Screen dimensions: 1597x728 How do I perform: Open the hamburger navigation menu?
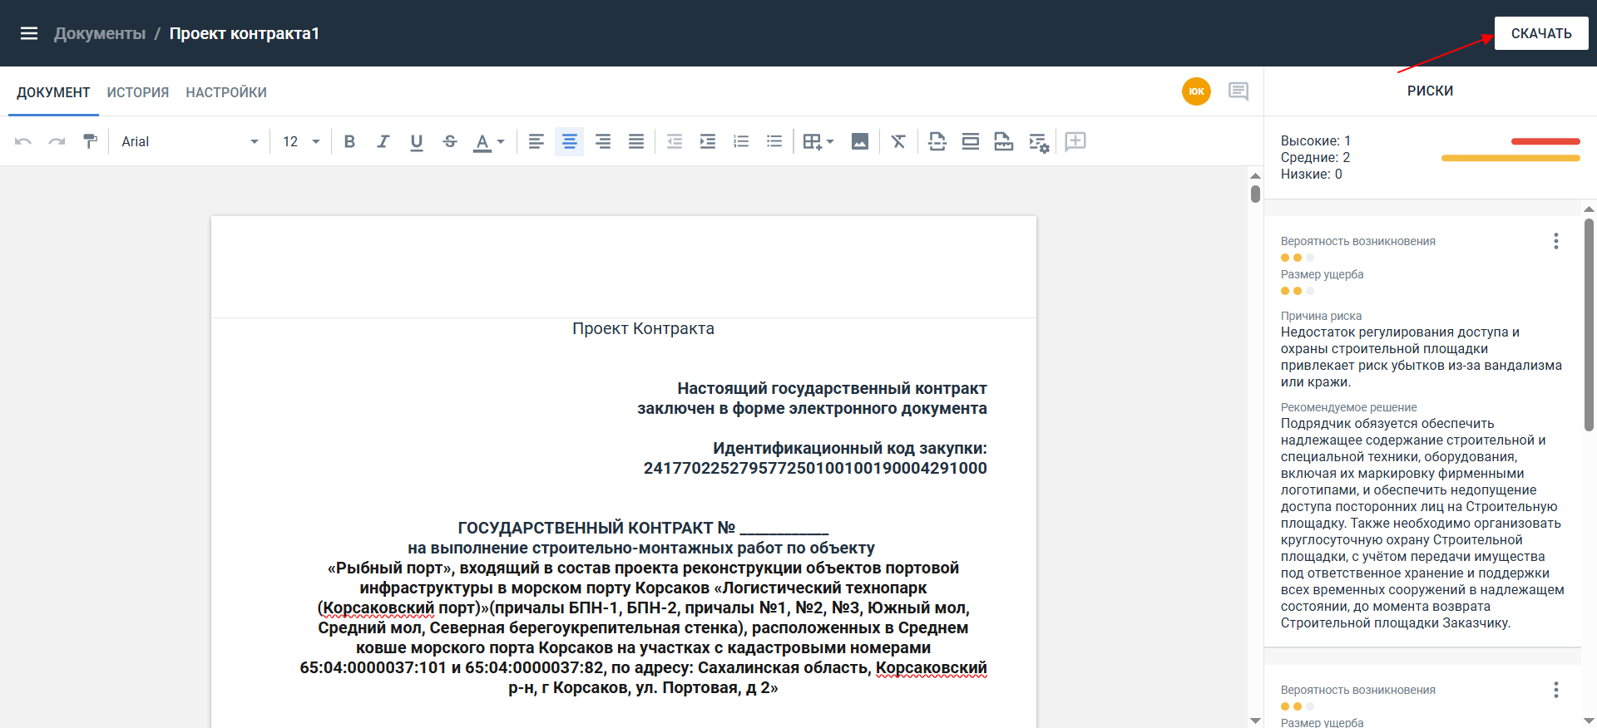point(29,33)
